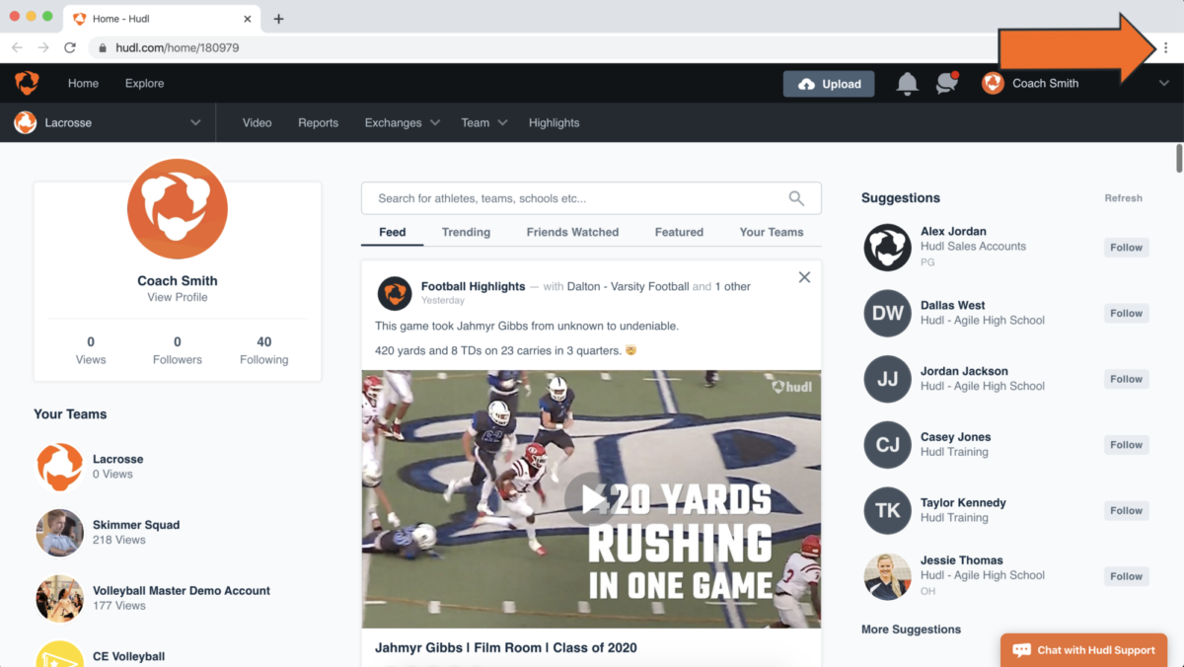Open the Reports menu item
1184x667 pixels.
318,122
